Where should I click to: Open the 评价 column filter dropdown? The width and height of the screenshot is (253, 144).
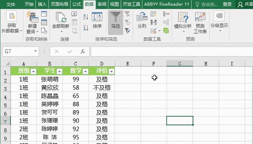111,71
